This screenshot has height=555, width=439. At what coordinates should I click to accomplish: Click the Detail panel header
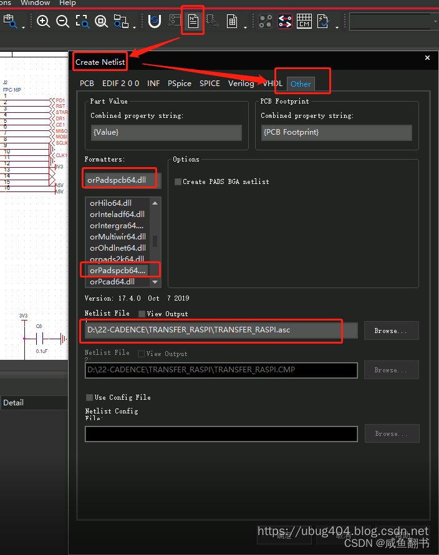point(34,403)
